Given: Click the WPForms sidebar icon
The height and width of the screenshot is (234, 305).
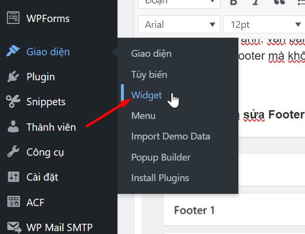Looking at the screenshot, I should click(13, 18).
